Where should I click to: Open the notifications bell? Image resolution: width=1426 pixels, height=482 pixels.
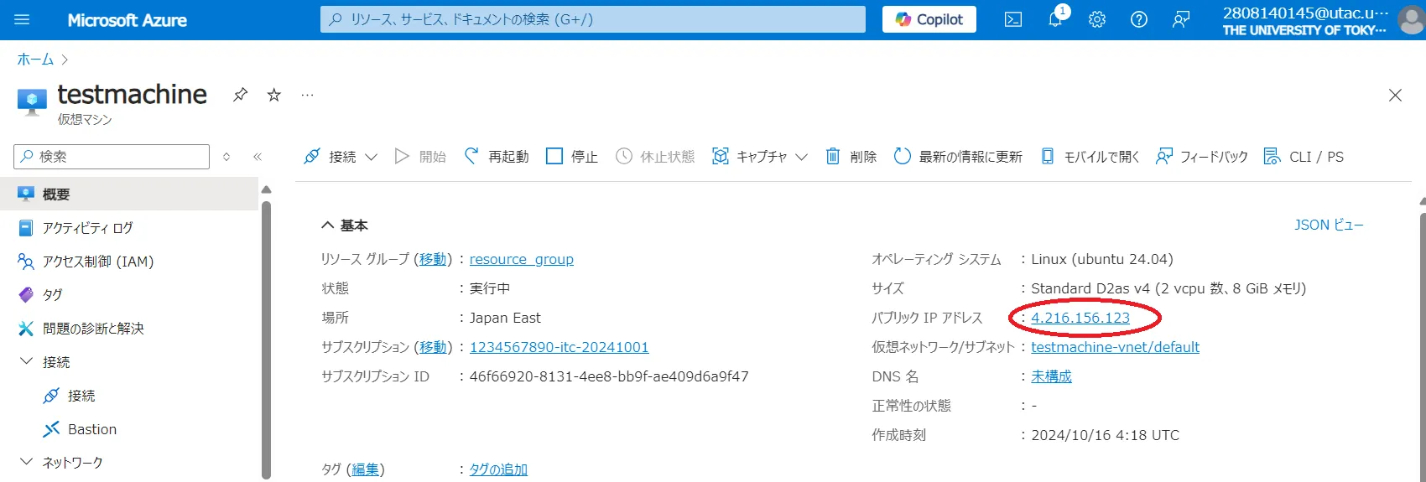(1055, 19)
